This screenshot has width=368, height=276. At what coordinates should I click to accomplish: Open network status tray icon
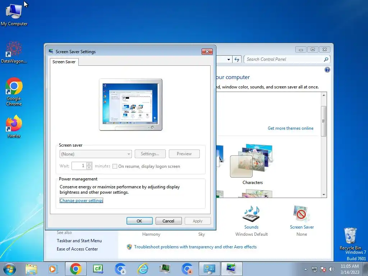(314, 269)
